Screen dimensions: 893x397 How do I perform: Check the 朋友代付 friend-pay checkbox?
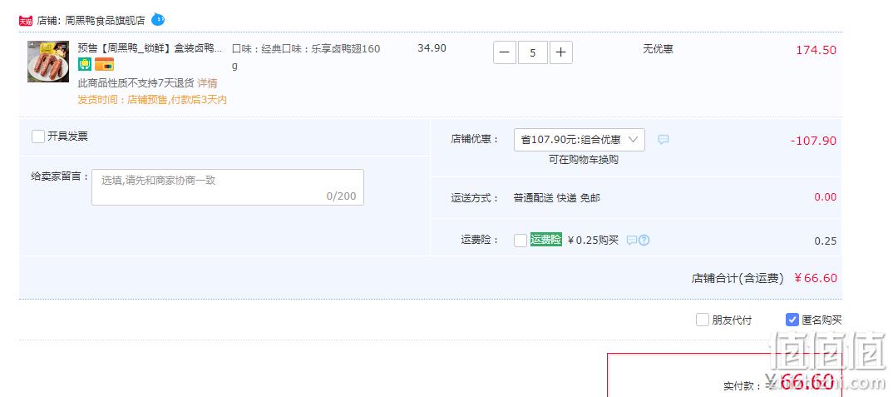point(703,320)
